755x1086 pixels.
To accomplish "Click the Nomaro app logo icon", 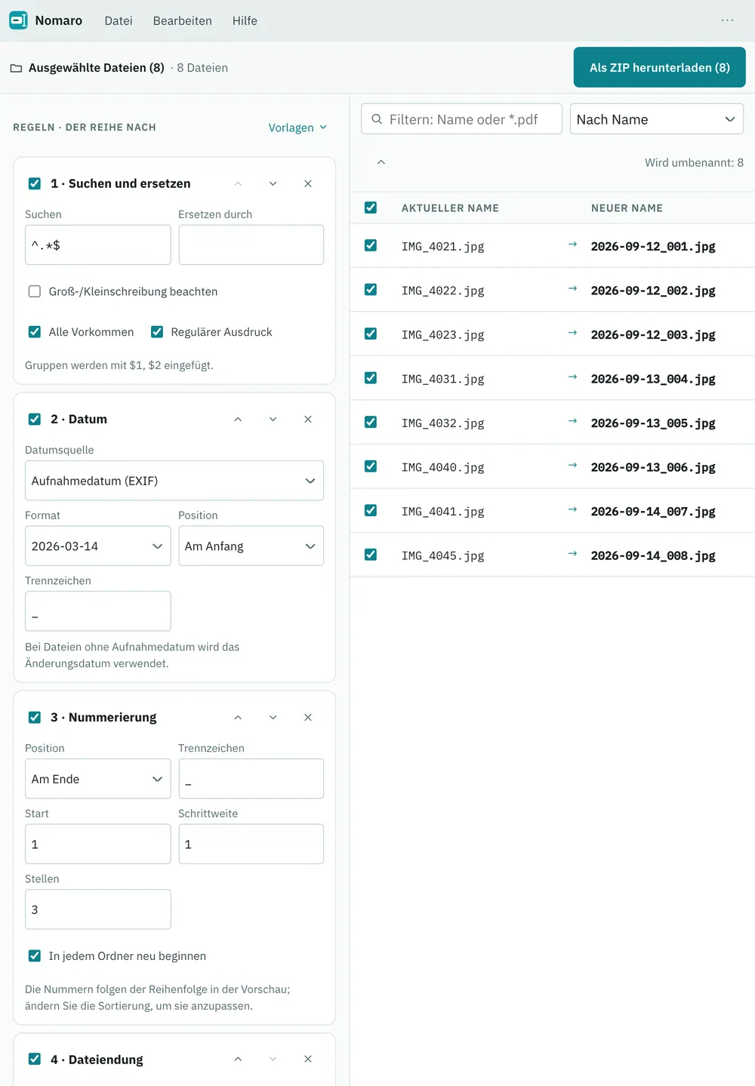I will pyautogui.click(x=18, y=20).
